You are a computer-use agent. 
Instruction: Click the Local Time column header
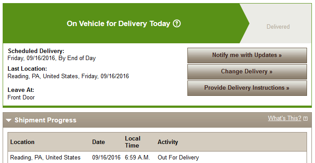click(x=132, y=142)
